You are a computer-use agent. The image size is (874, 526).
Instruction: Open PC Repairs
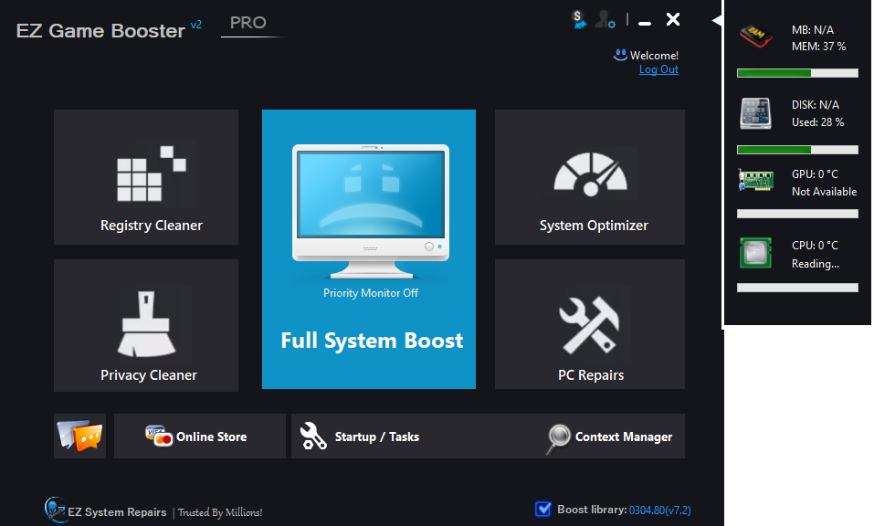[590, 324]
